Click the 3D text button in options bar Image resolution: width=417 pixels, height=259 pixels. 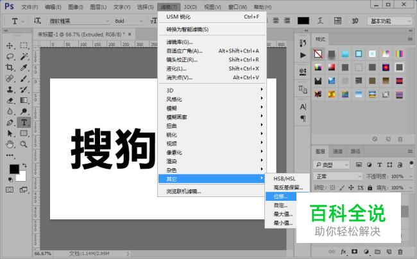click(x=355, y=21)
